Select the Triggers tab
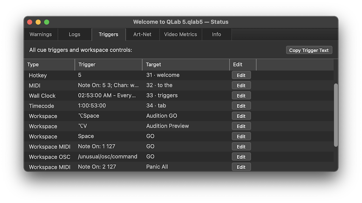This screenshot has width=362, height=203. click(x=109, y=34)
